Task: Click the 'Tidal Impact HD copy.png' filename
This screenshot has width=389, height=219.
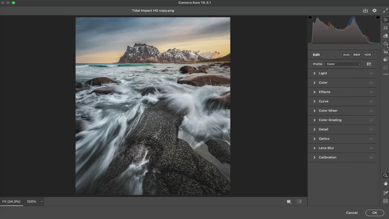Action: [x=153, y=10]
